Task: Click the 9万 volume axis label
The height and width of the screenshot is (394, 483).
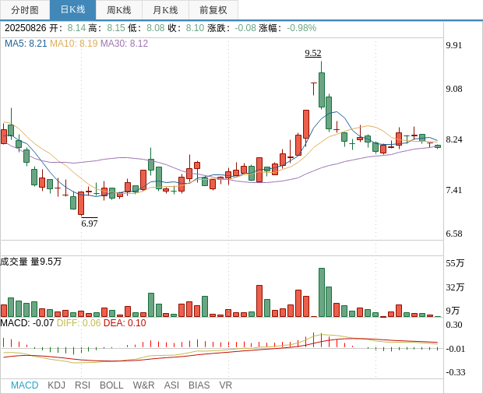Action: pyautogui.click(x=453, y=311)
